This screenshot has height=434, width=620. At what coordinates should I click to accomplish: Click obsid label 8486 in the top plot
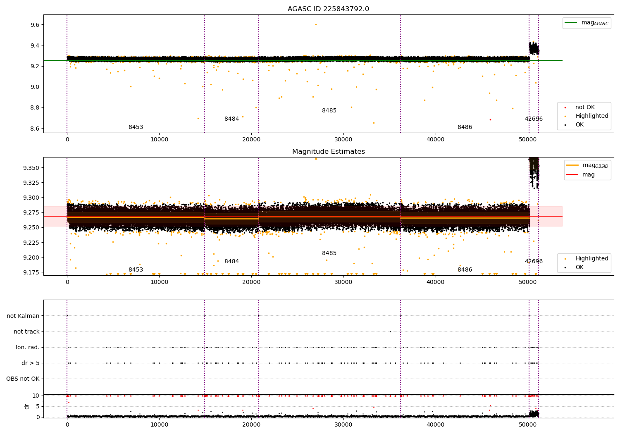tap(465, 127)
